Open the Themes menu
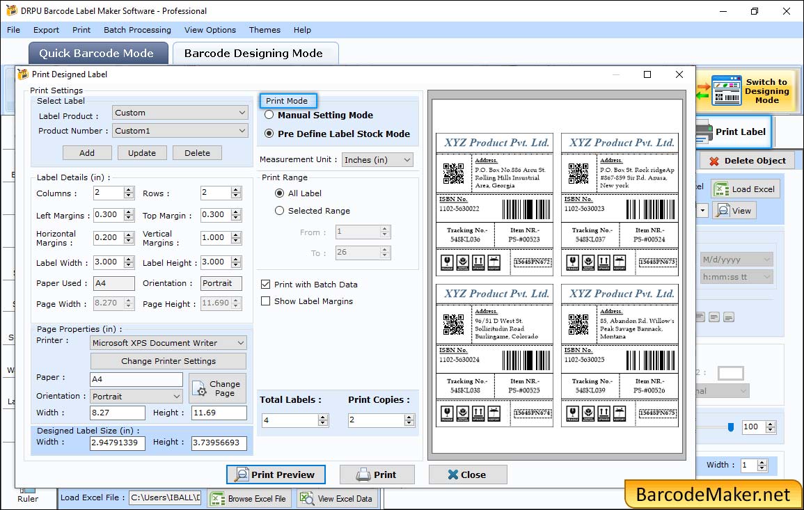 pyautogui.click(x=265, y=30)
